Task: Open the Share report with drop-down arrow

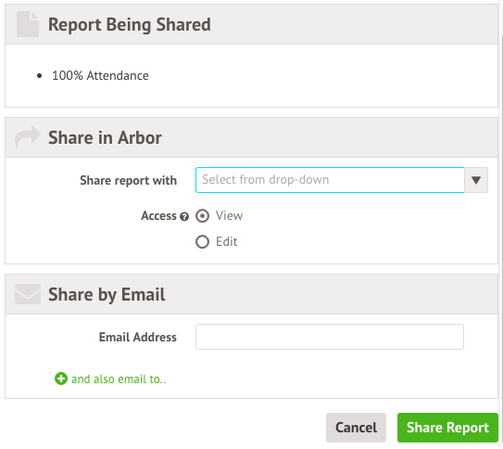Action: point(476,180)
